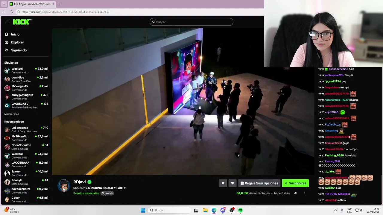Open the Siguiendo page
Screen dimensions: 383x215
[19, 50]
